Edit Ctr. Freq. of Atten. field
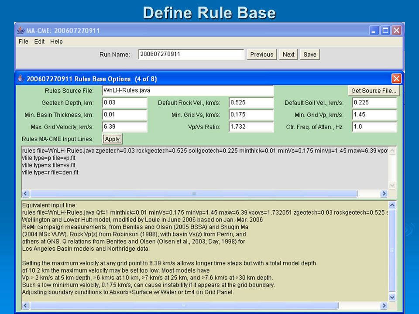 [374, 126]
